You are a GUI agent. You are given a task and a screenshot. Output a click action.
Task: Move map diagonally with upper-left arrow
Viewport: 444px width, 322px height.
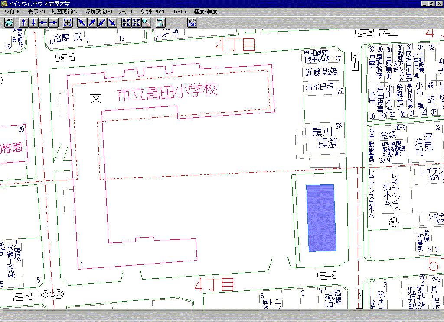(82, 23)
